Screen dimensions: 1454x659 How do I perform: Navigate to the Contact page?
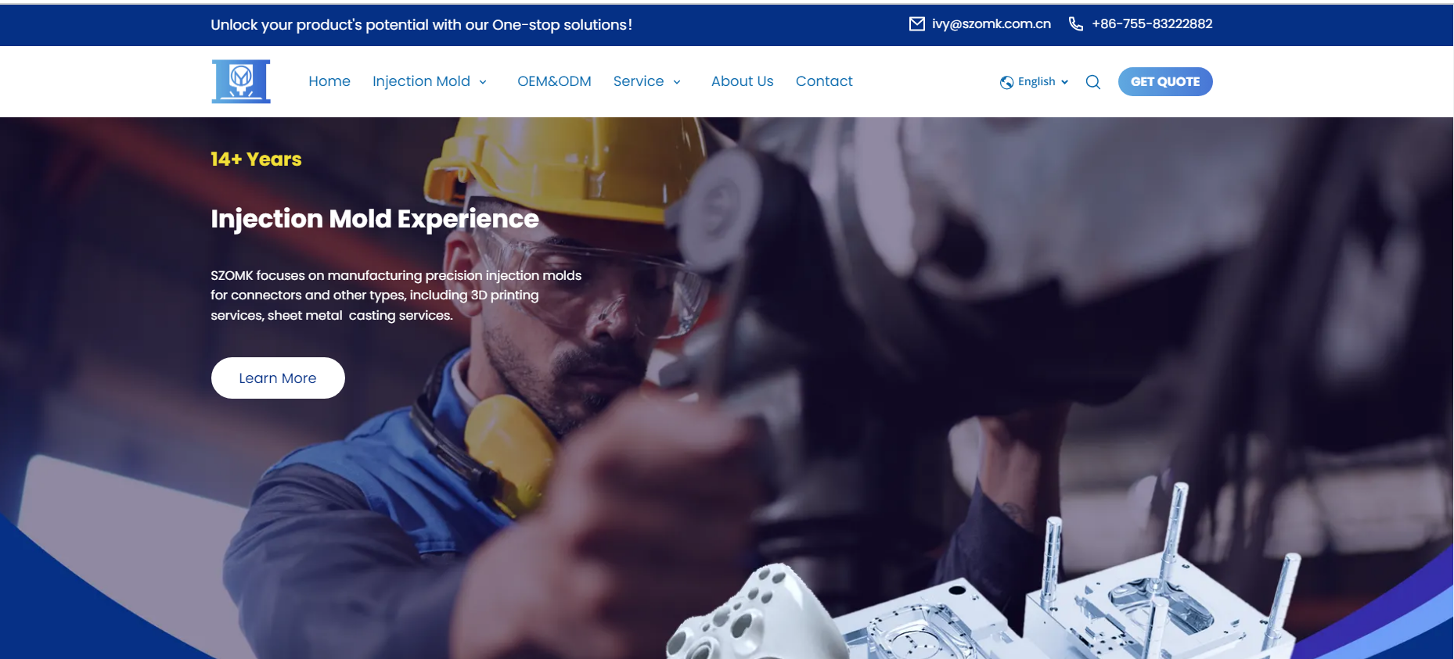[x=824, y=81]
